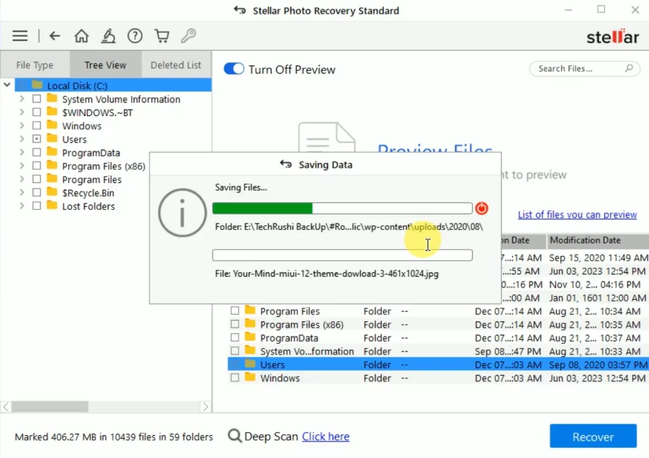This screenshot has width=649, height=458.
Task: Click the tree panel horizontal scrollbar
Action: point(50,406)
